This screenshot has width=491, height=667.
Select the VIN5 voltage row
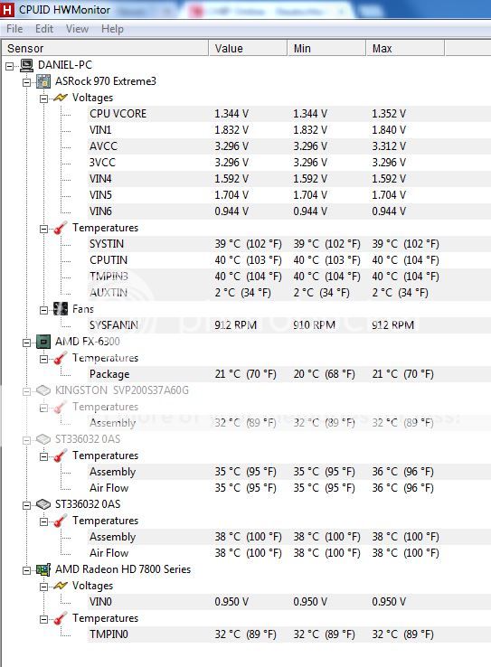288,195
